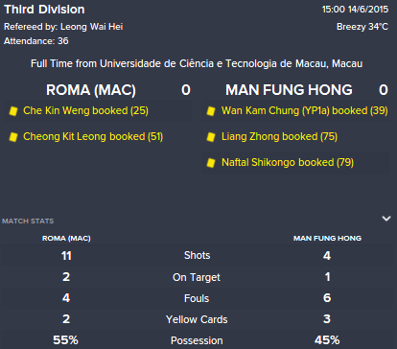Open Naftal Shikongo booked (79) event

tap(288, 162)
